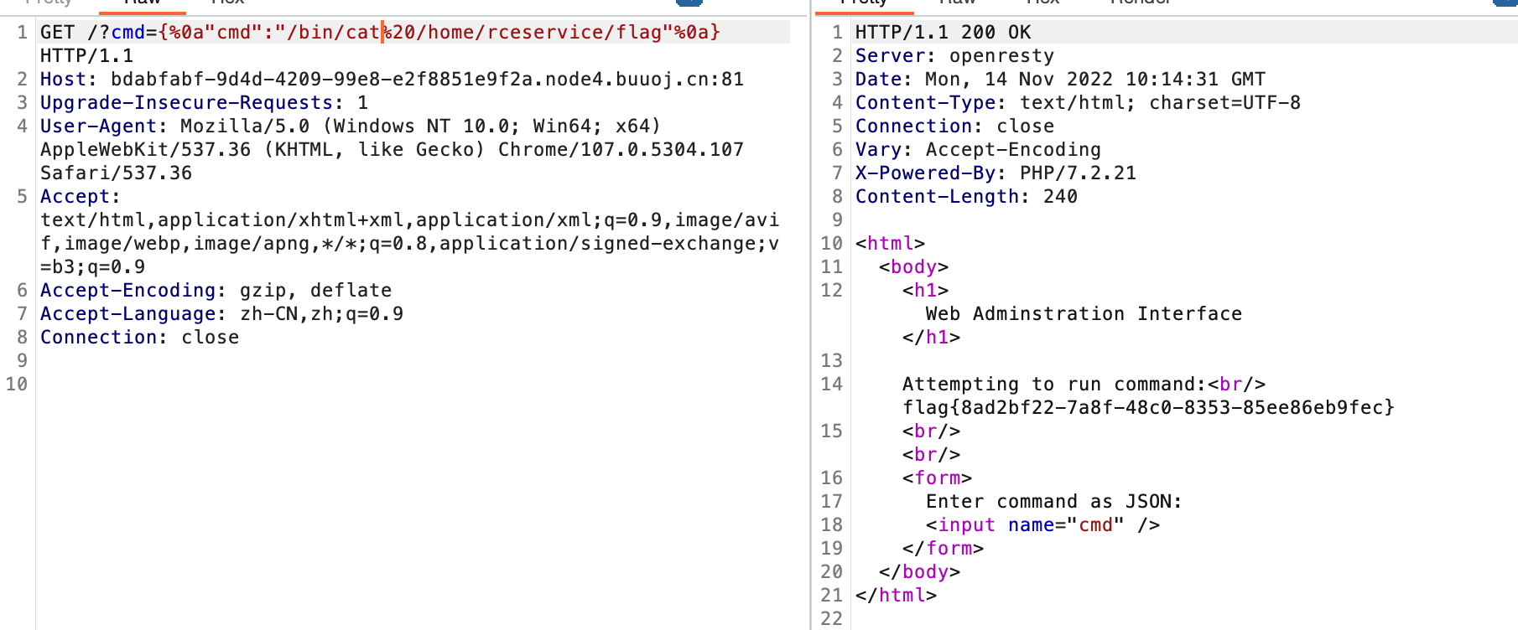Click the 'Accept-Language' header name
This screenshot has width=1518, height=630.
(x=127, y=313)
